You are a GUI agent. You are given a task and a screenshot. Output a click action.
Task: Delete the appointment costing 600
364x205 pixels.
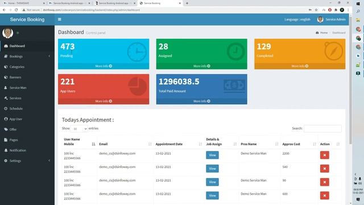pos(325,195)
